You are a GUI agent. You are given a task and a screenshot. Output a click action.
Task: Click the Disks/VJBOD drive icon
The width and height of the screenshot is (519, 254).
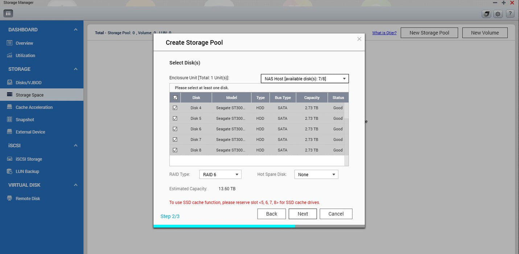(x=10, y=82)
